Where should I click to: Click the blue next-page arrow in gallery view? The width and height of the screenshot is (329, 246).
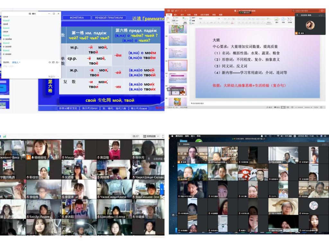[162, 189]
